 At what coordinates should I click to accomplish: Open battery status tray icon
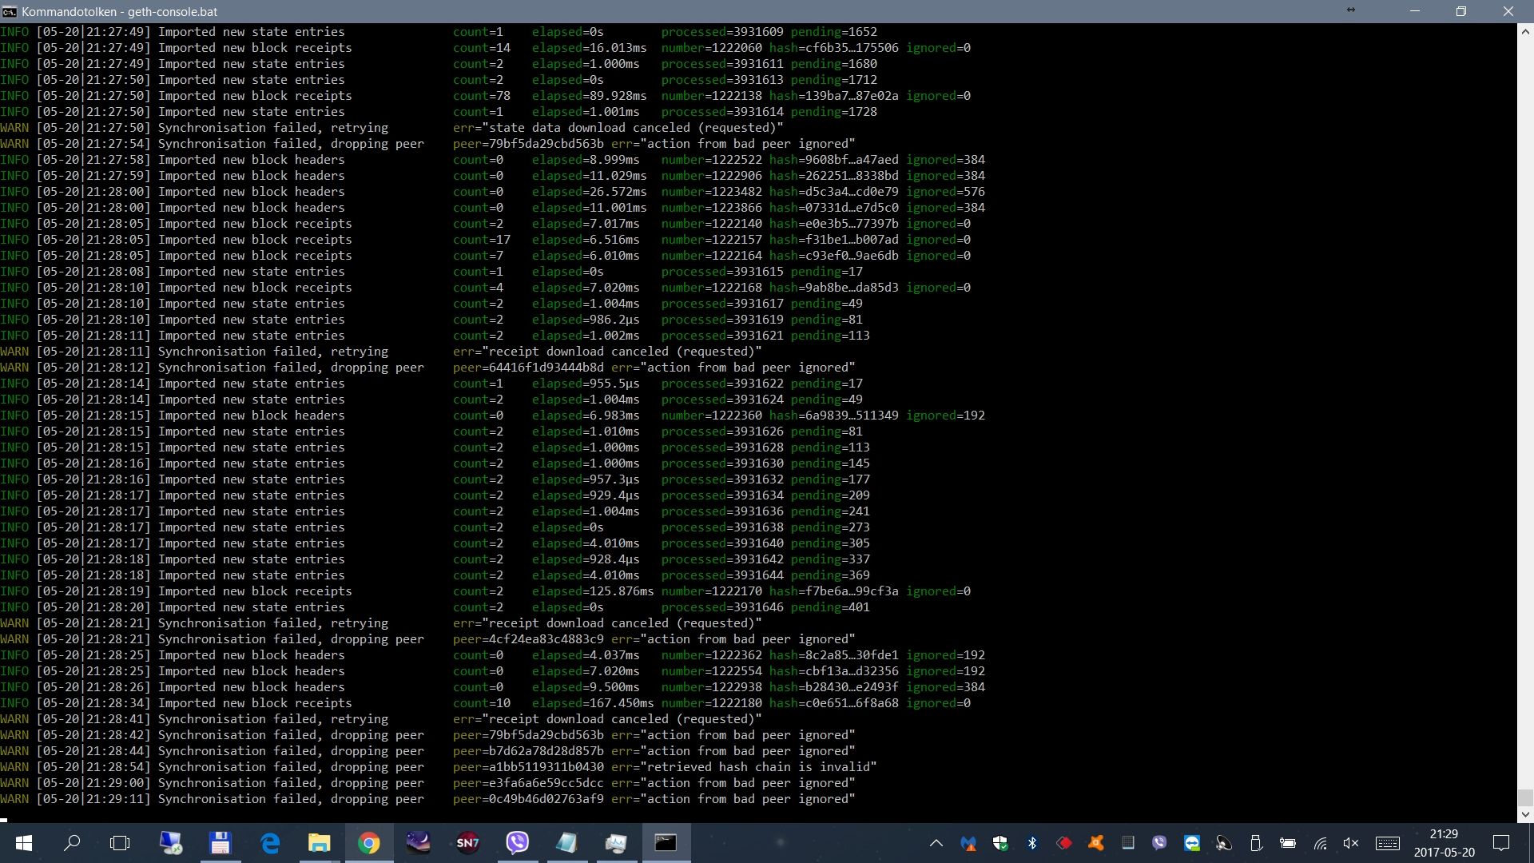(x=1288, y=843)
